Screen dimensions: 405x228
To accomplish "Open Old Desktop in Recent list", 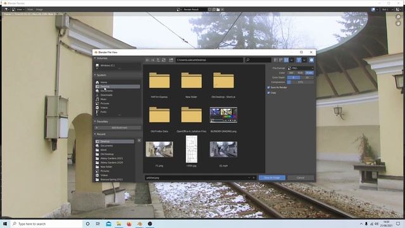I will (x=115, y=154).
